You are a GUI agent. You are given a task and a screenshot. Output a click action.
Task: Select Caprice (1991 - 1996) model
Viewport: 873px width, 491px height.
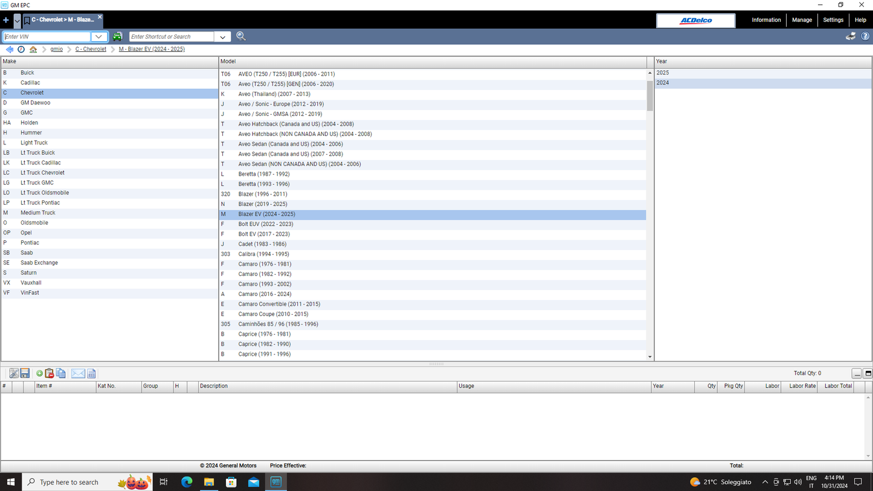(433, 355)
